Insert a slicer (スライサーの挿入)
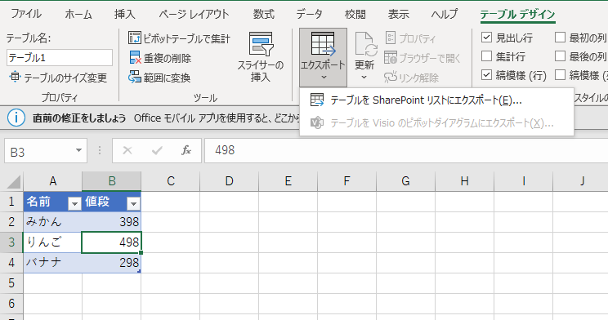The width and height of the screenshot is (608, 320). (x=261, y=57)
